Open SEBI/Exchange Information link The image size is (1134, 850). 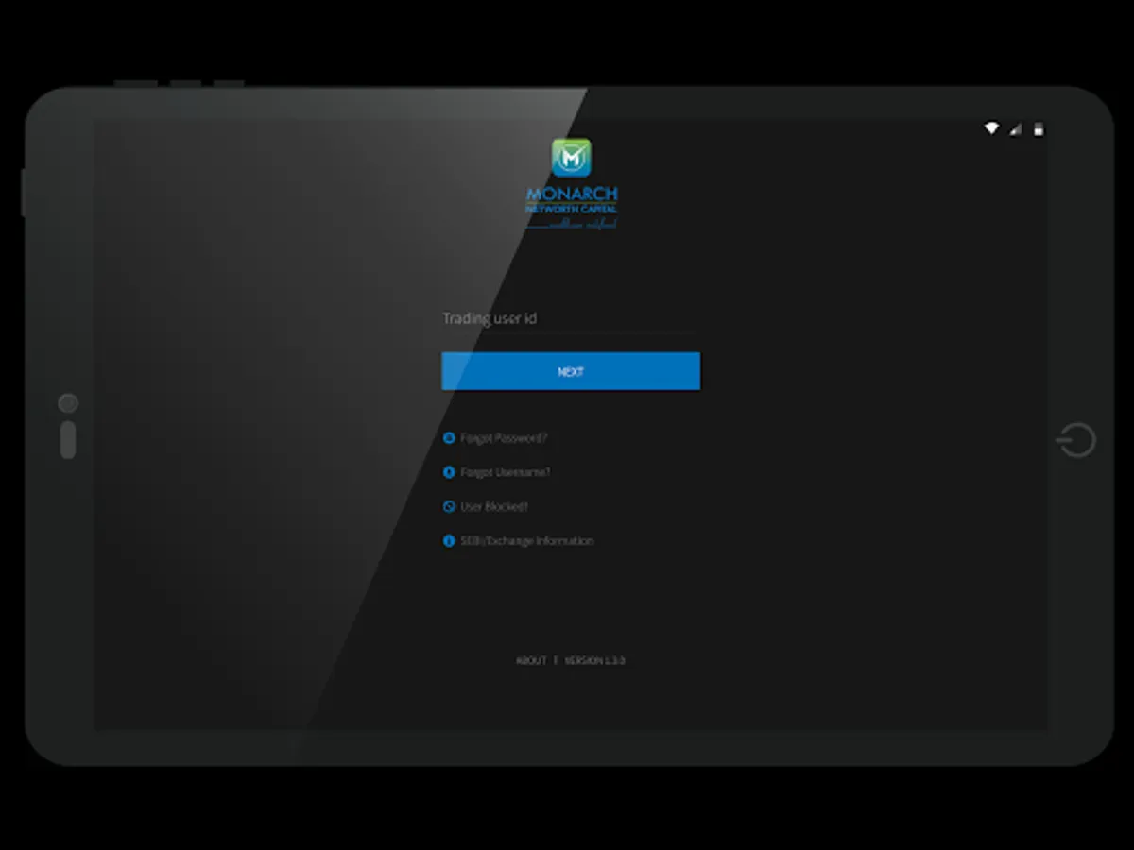pos(526,541)
